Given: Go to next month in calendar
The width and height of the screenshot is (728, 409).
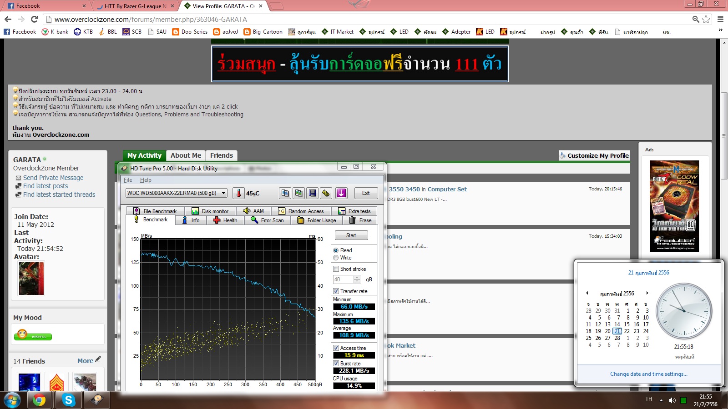Looking at the screenshot, I should (647, 293).
